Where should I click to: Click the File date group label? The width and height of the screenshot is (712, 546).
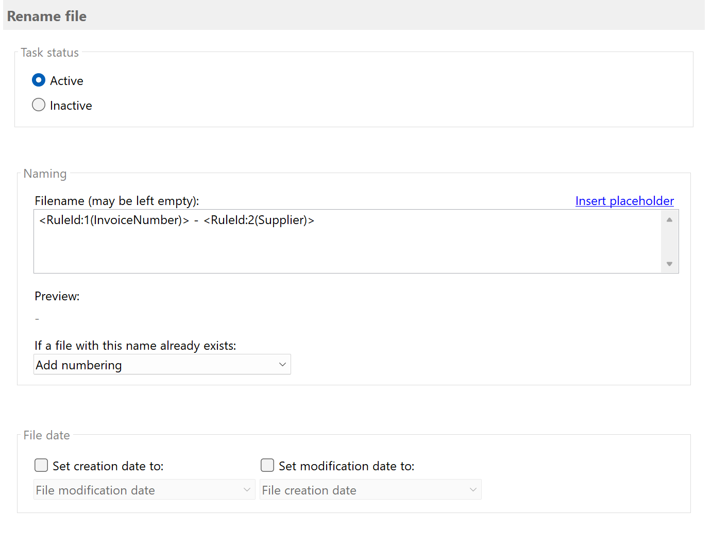point(46,435)
